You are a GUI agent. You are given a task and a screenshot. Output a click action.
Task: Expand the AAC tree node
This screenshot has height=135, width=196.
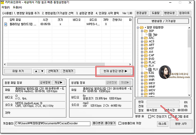[142, 38]
